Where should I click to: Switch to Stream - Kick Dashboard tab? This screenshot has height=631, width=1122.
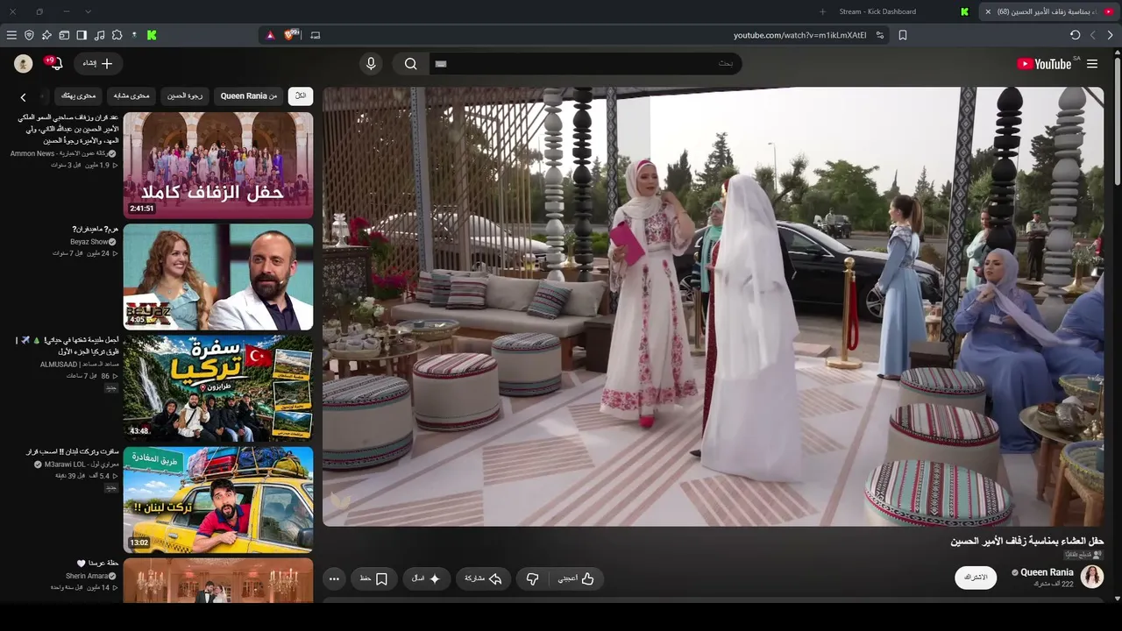(x=877, y=11)
